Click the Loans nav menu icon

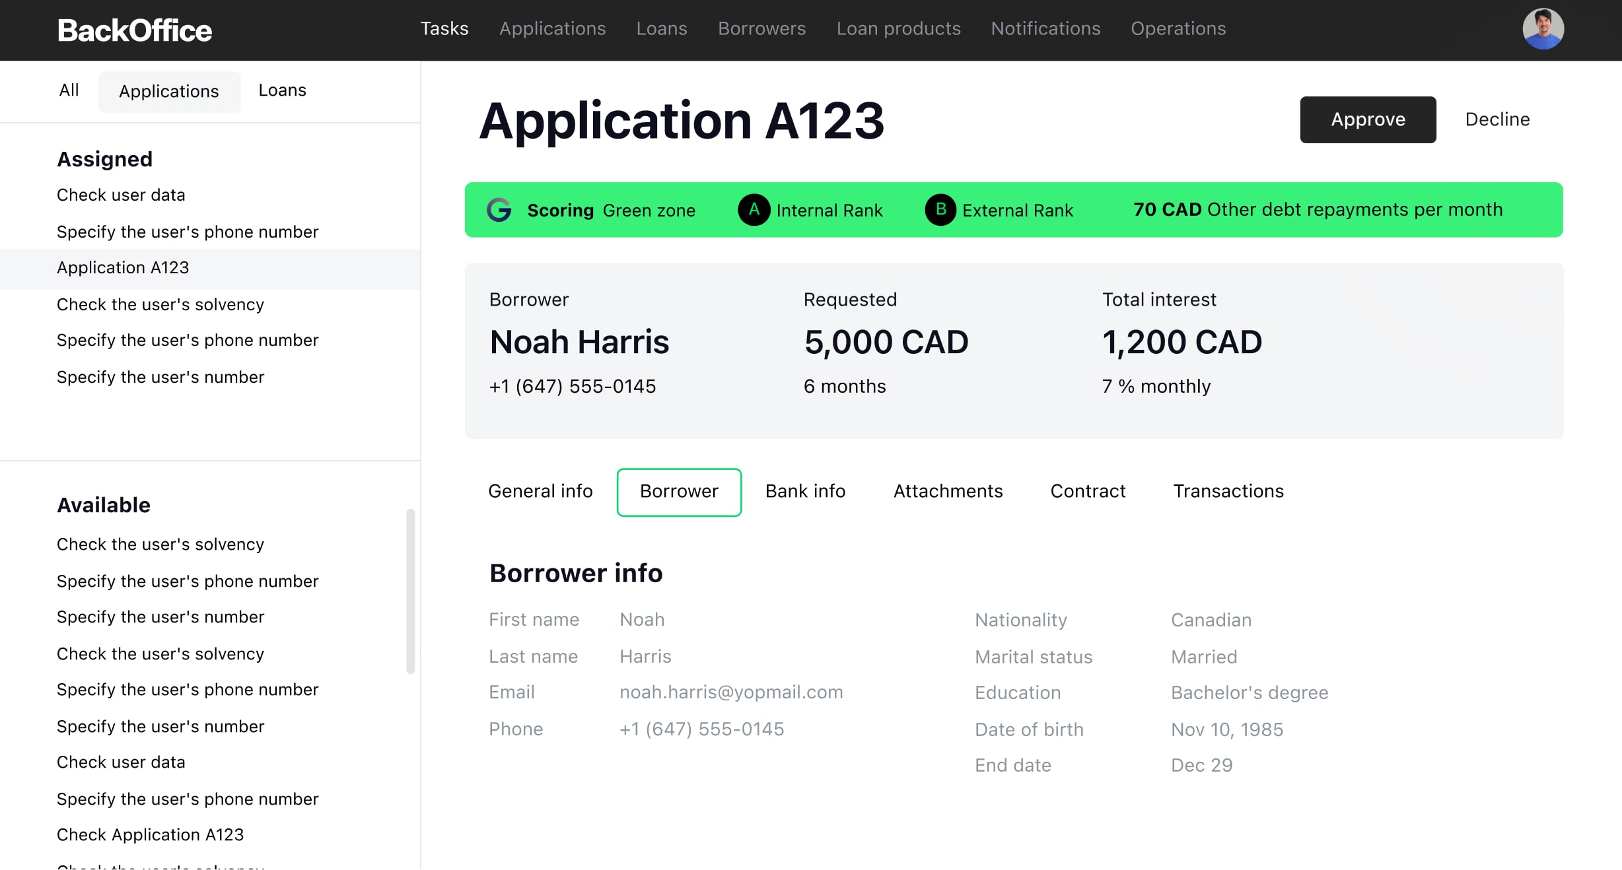tap(662, 29)
